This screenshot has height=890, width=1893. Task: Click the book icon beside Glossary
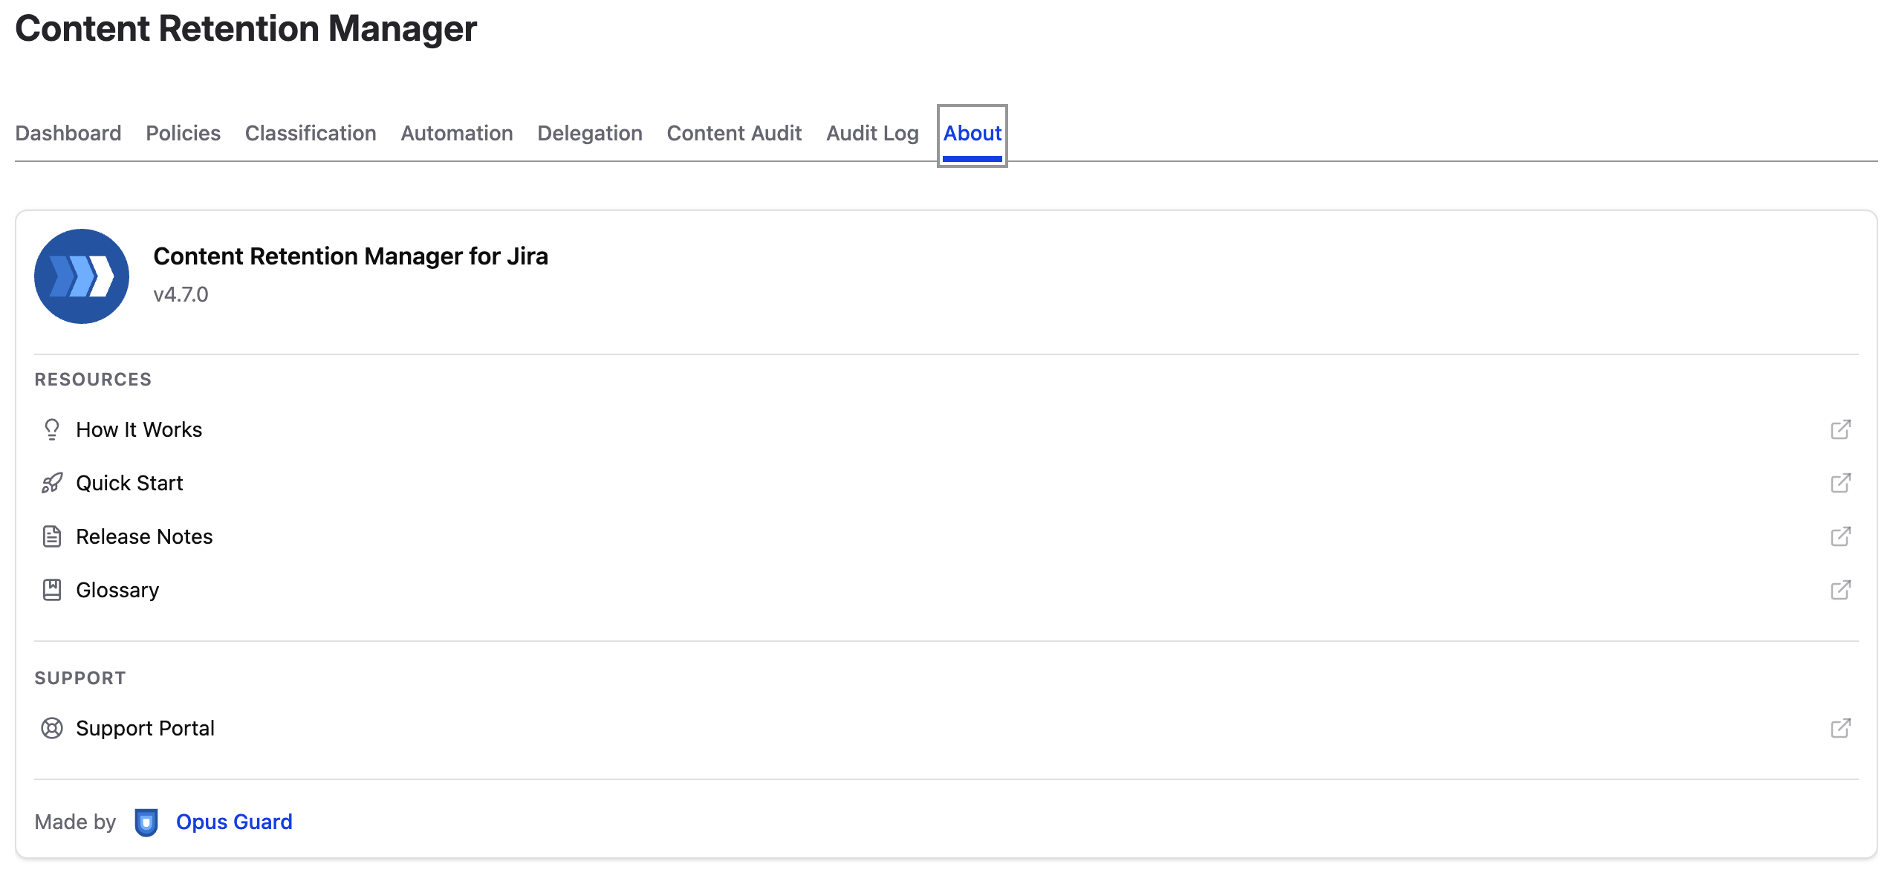[52, 590]
